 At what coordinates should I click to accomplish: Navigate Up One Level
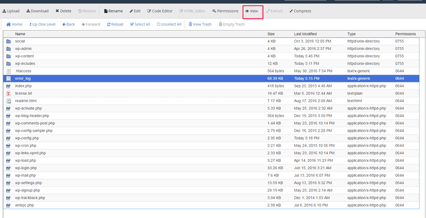[x=42, y=24]
